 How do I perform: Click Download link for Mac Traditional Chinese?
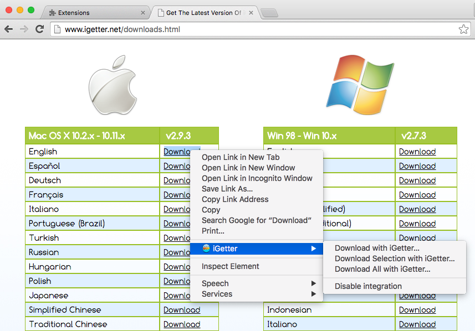coord(182,324)
